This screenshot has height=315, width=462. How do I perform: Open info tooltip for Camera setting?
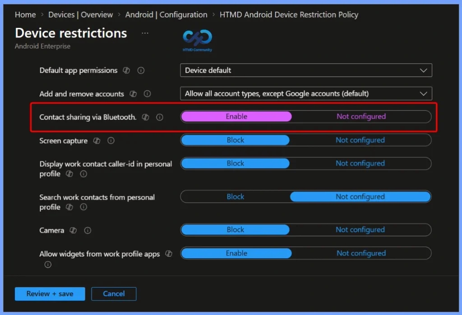coord(88,230)
